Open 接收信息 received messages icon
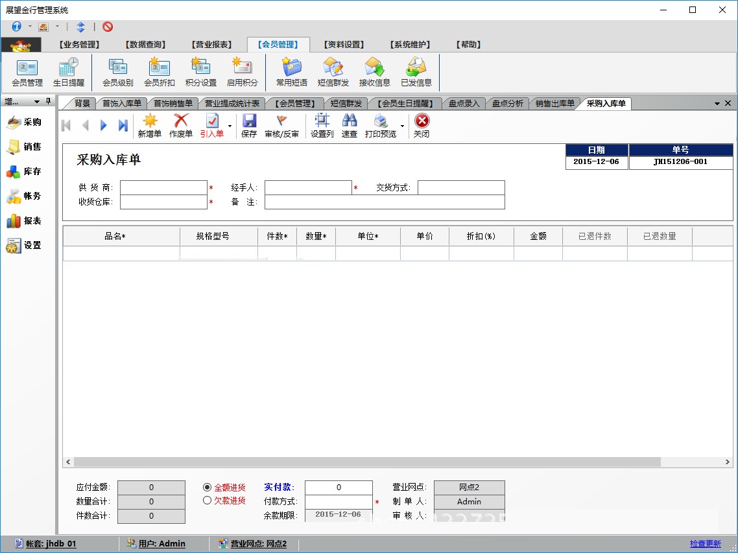This screenshot has width=738, height=553. coord(375,73)
